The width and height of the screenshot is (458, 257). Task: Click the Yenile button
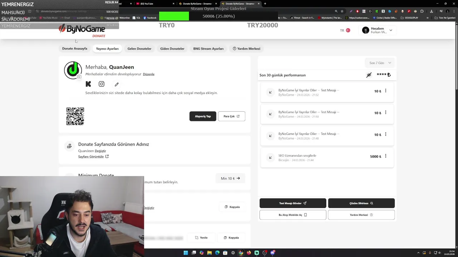point(201,238)
